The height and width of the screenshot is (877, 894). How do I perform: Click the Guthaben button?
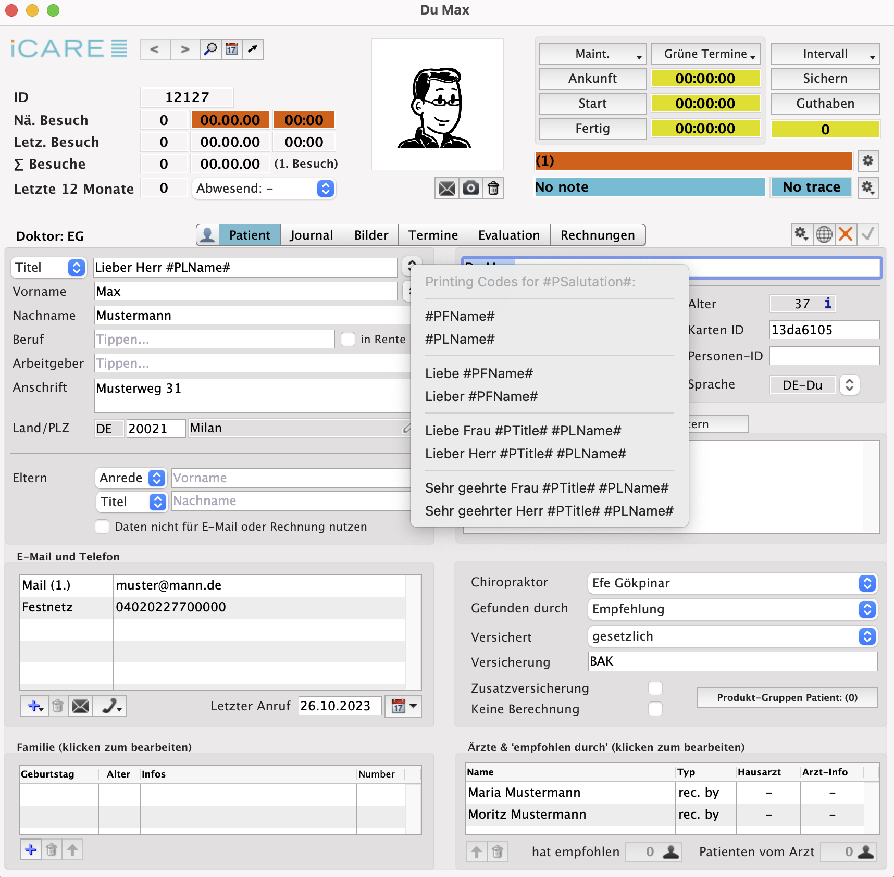click(x=825, y=104)
